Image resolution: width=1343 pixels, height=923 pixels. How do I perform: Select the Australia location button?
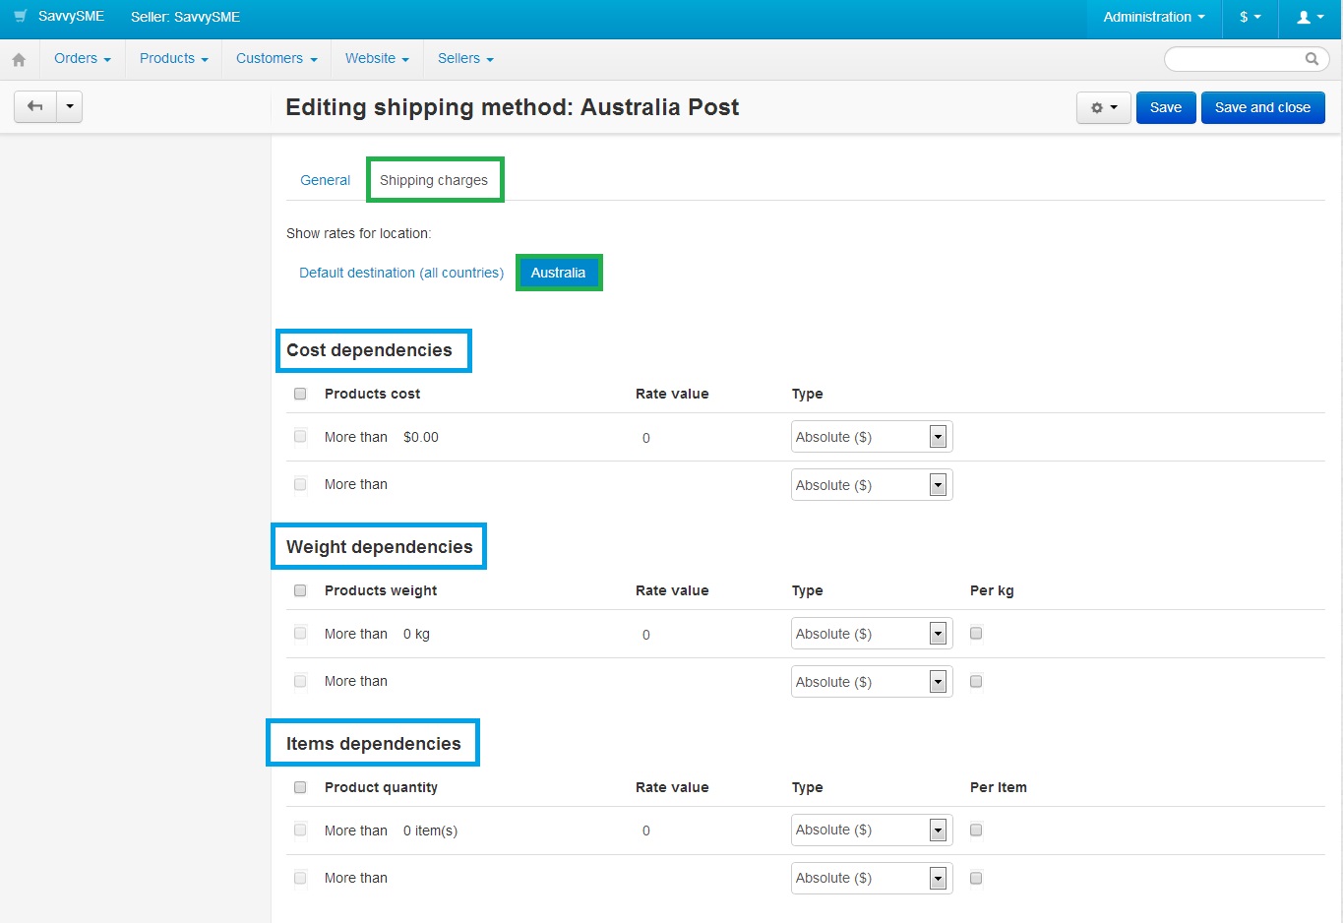tap(558, 273)
